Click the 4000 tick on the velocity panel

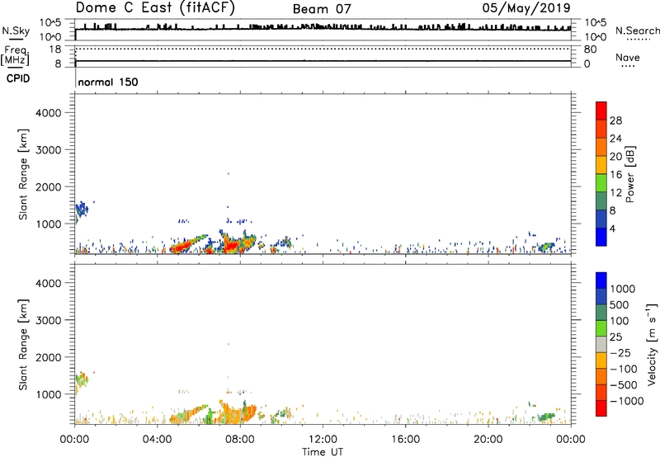(x=49, y=283)
